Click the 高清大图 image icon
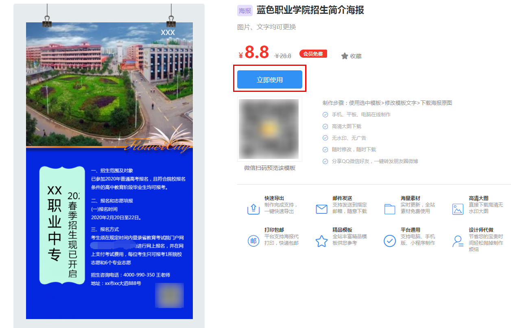The width and height of the screenshot is (511, 328). pyautogui.click(x=458, y=209)
